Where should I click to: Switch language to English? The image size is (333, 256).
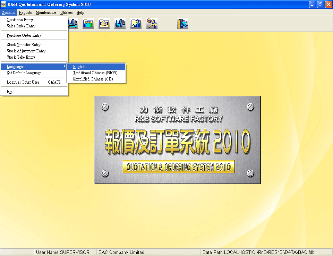point(96,67)
